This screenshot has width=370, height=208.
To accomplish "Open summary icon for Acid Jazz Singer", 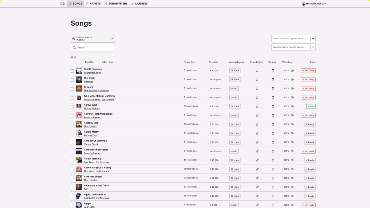I will click(273, 178).
